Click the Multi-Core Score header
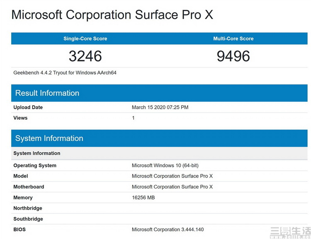 [x=233, y=39]
